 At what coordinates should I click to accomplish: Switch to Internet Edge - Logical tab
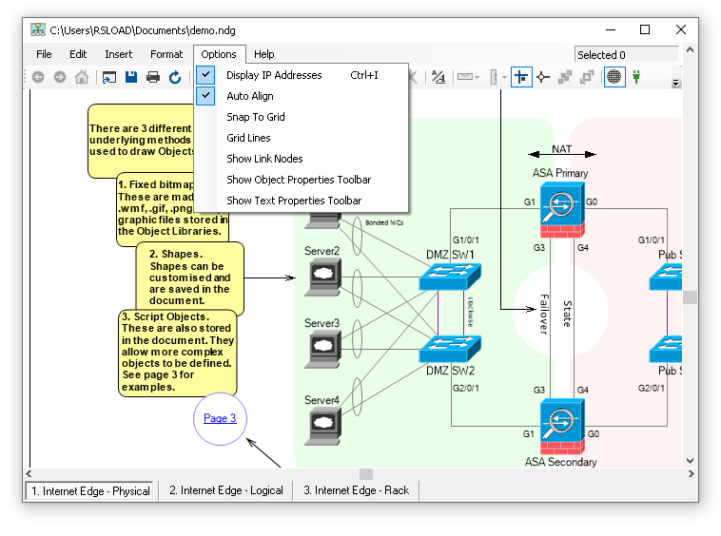[226, 490]
